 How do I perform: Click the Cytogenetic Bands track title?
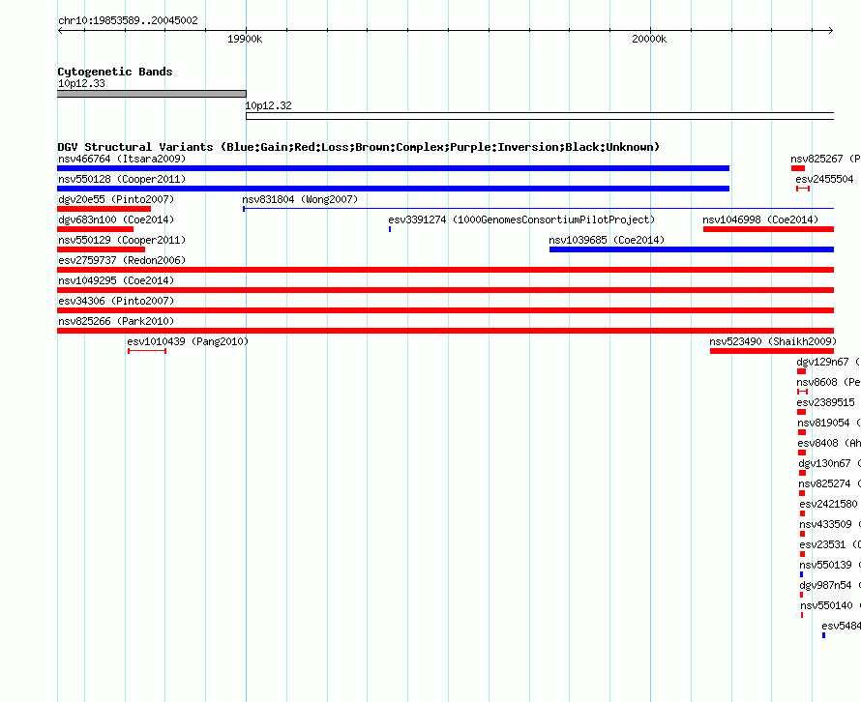point(115,72)
